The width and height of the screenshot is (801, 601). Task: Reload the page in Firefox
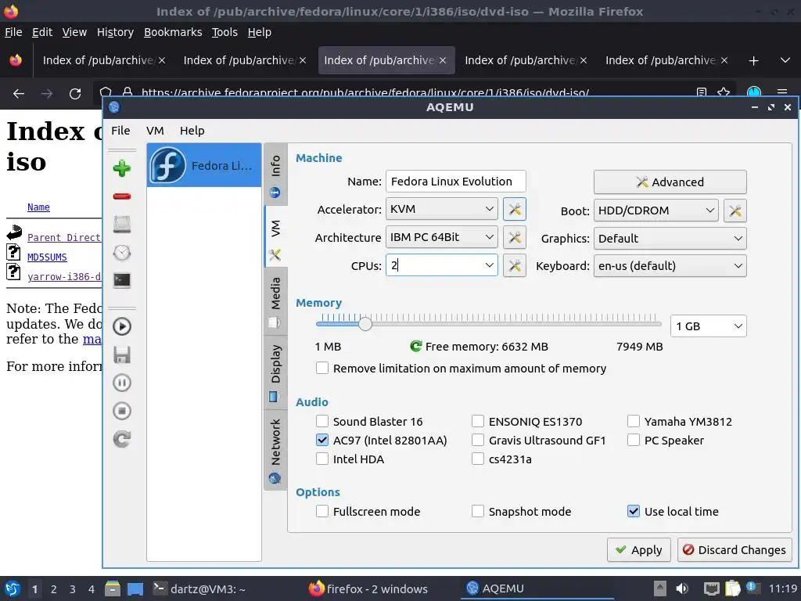click(75, 94)
